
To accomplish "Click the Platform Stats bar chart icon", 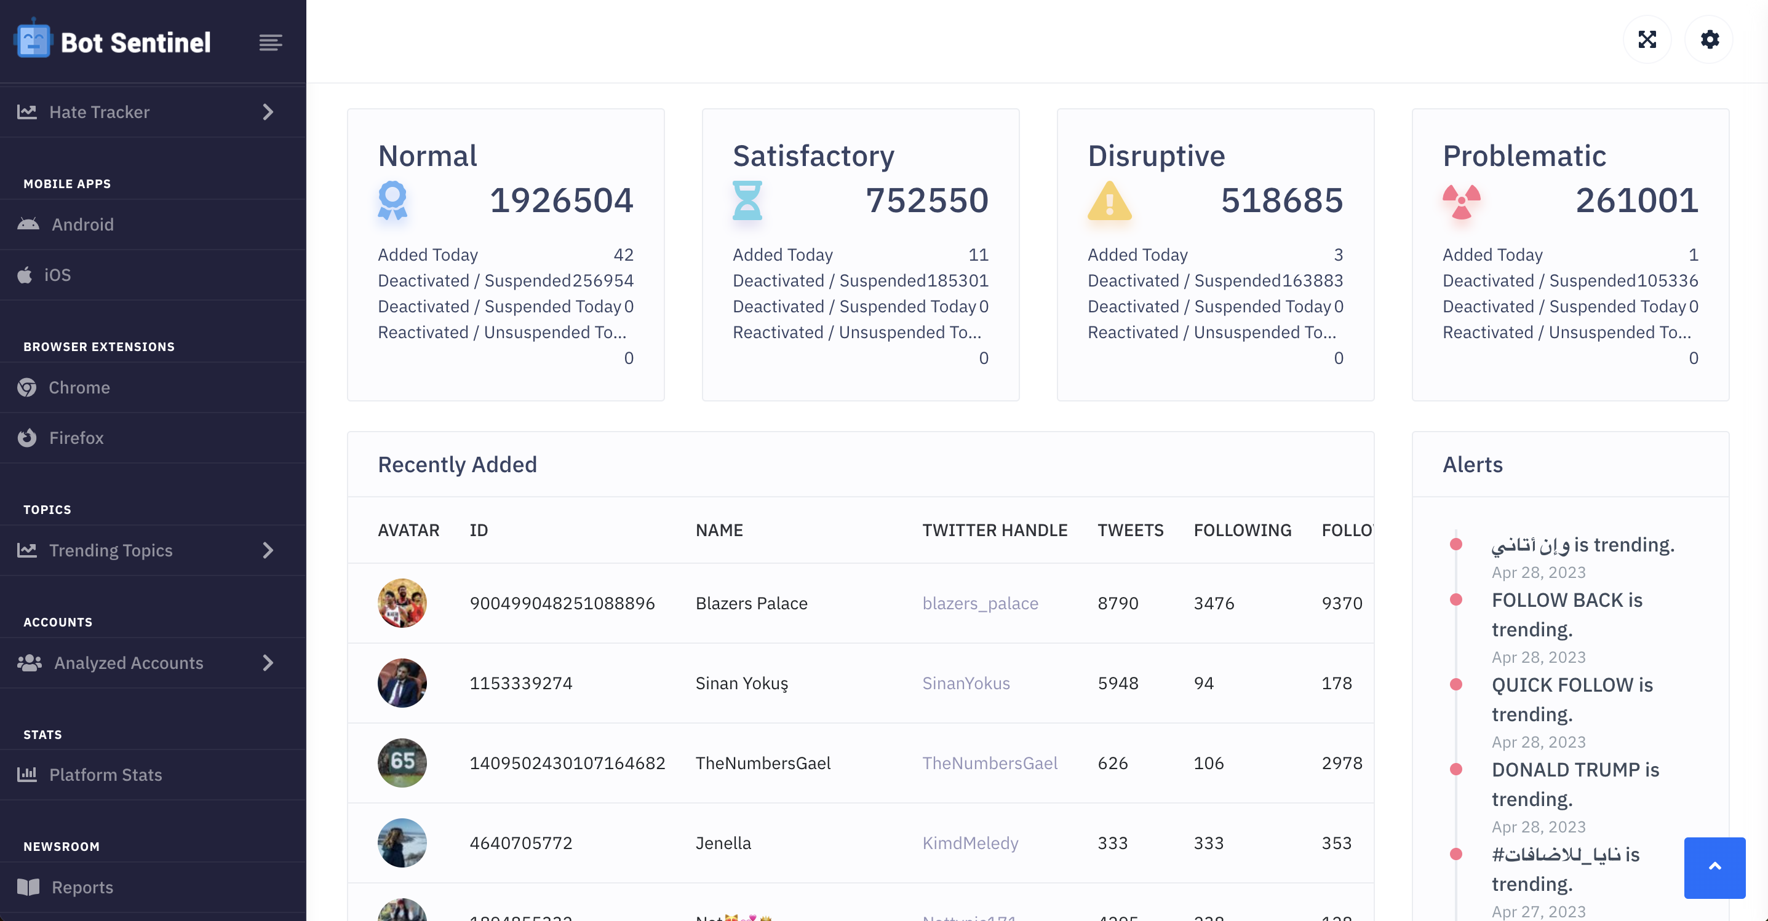I will tap(27, 774).
